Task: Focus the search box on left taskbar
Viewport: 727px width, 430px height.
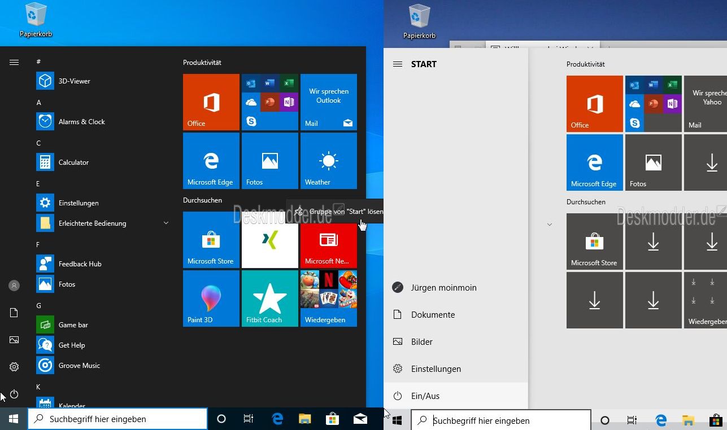Action: pyautogui.click(x=117, y=419)
